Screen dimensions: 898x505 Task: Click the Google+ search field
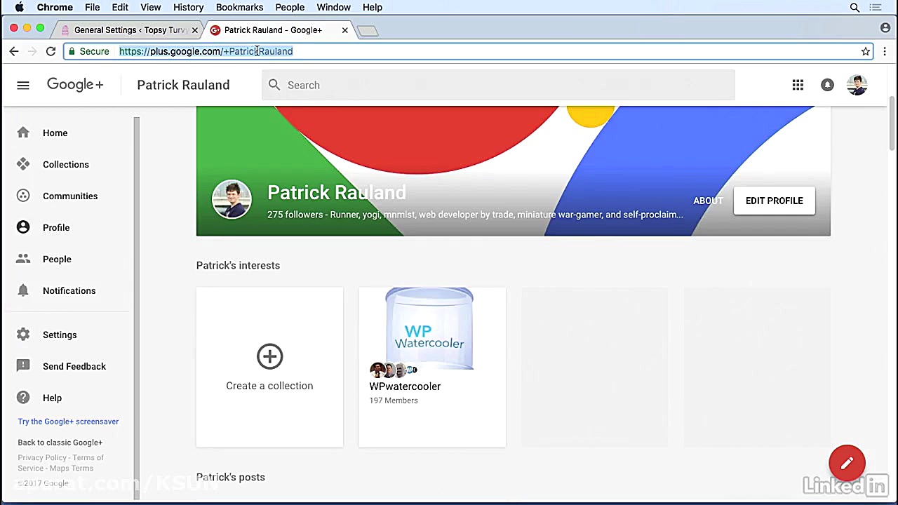pos(498,85)
